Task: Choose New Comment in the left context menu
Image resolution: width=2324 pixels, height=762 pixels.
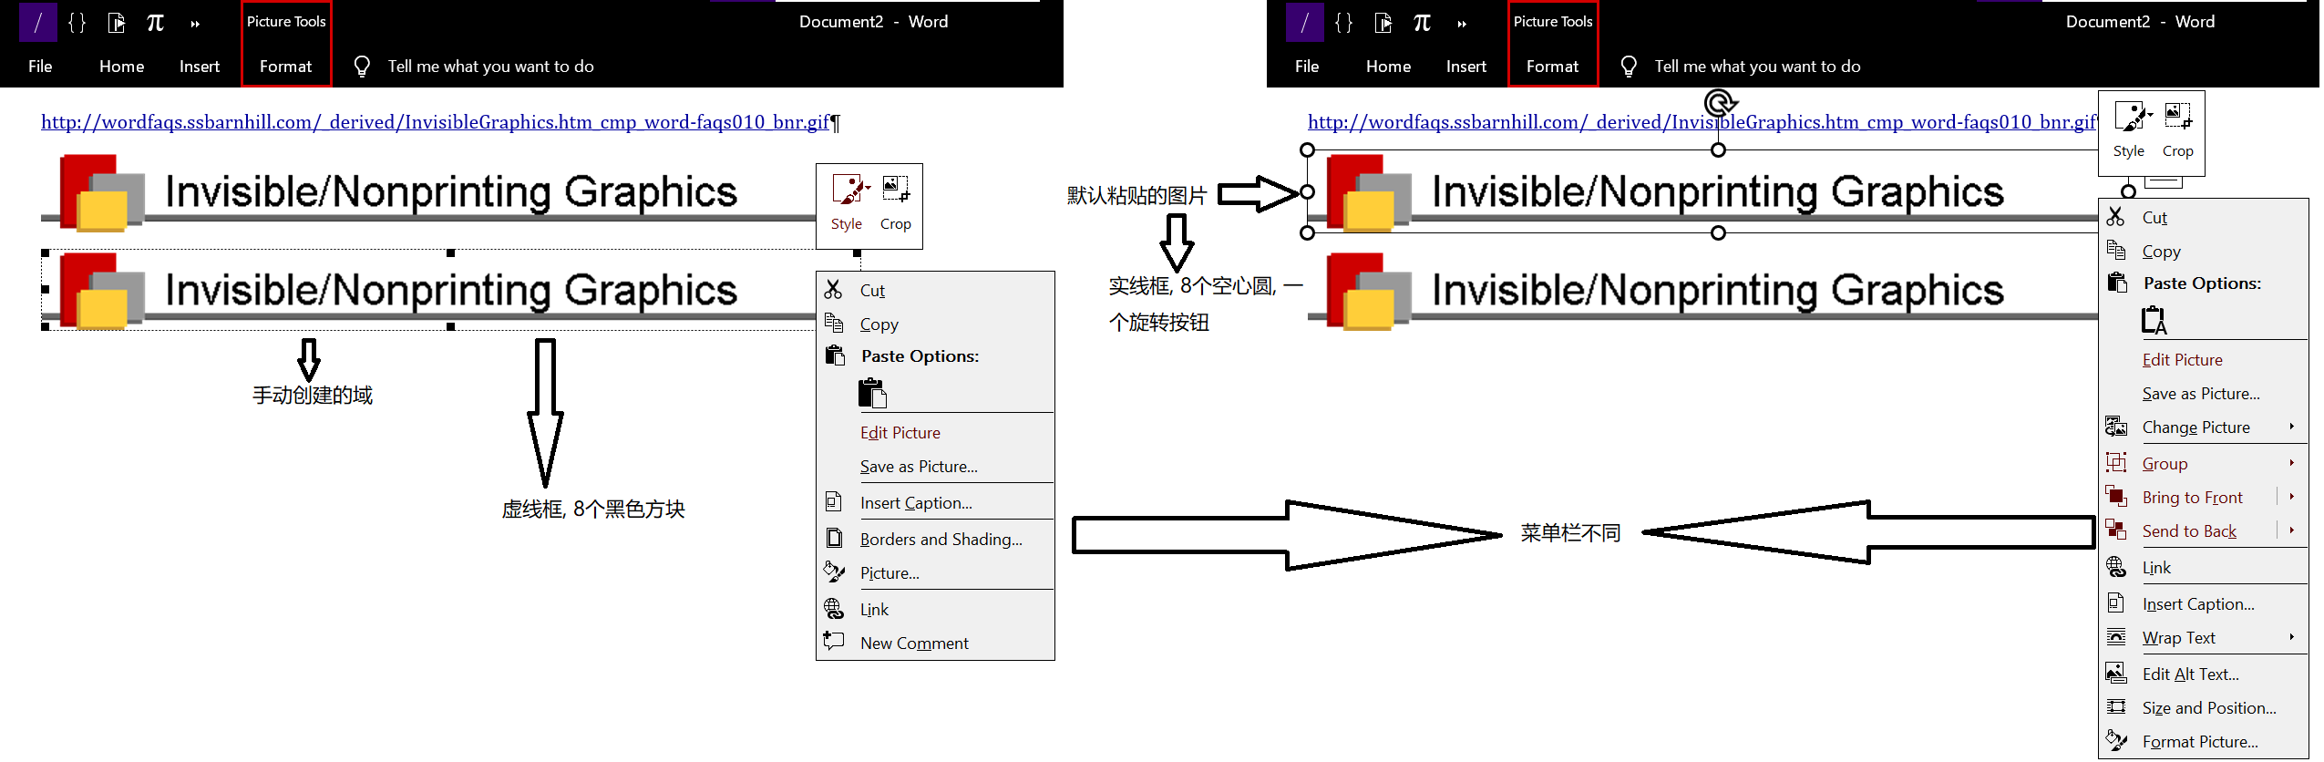Action: click(x=936, y=643)
